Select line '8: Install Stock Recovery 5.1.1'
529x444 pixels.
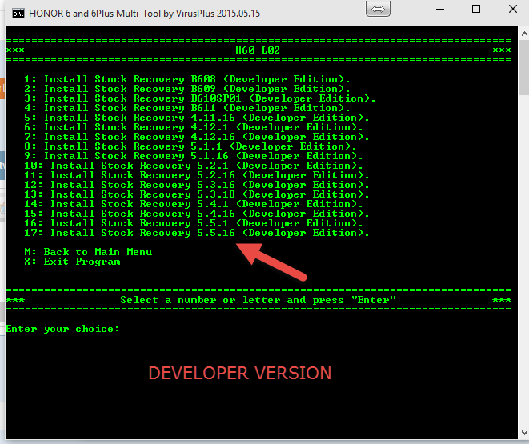click(190, 146)
